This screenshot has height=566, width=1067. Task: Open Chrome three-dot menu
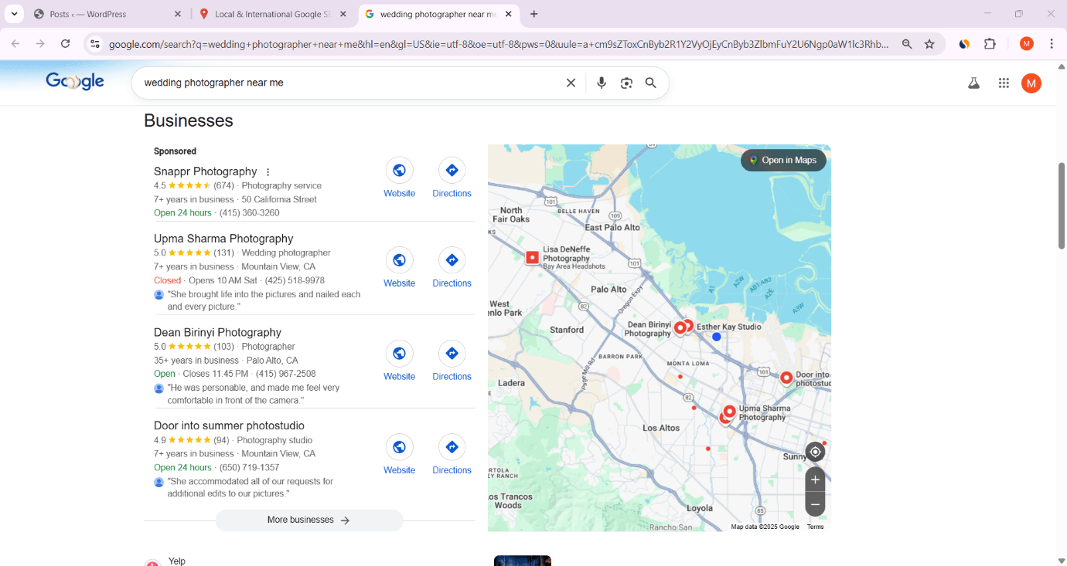click(x=1052, y=44)
